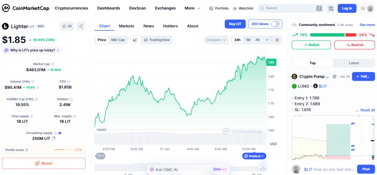Open the Compare dropdown

pos(216,40)
